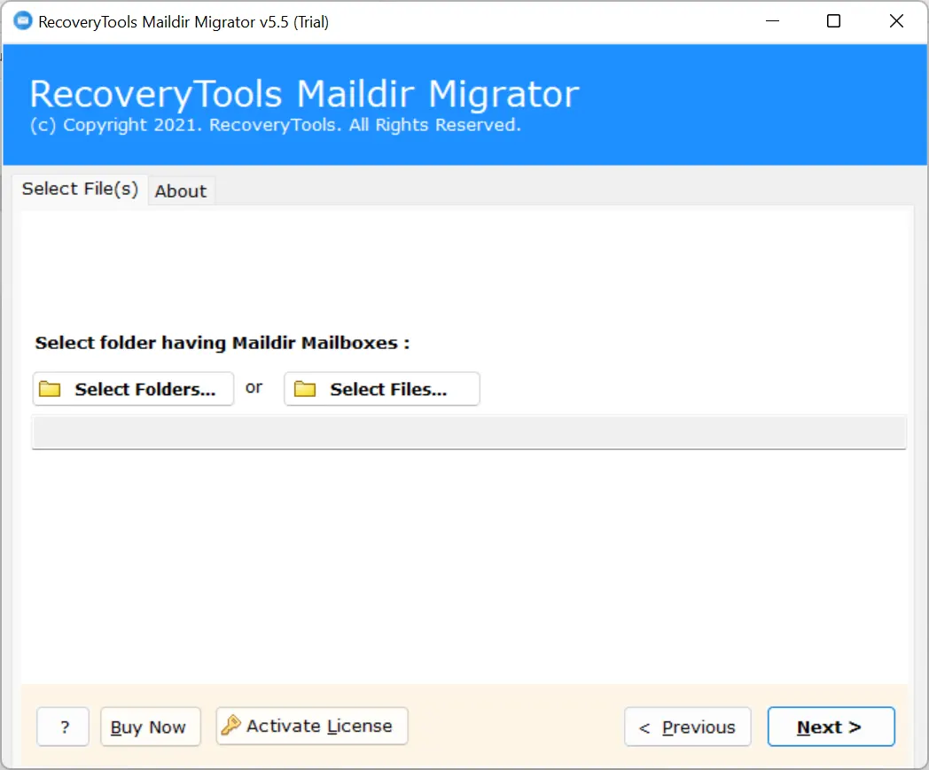Maximize the Maildir Migrator window
Screen dimensions: 929x770
coord(833,22)
